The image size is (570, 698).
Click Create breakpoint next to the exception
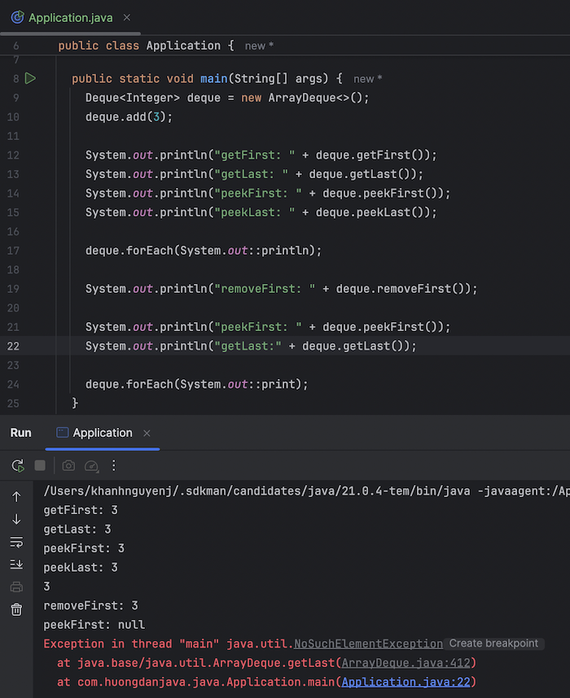point(493,643)
